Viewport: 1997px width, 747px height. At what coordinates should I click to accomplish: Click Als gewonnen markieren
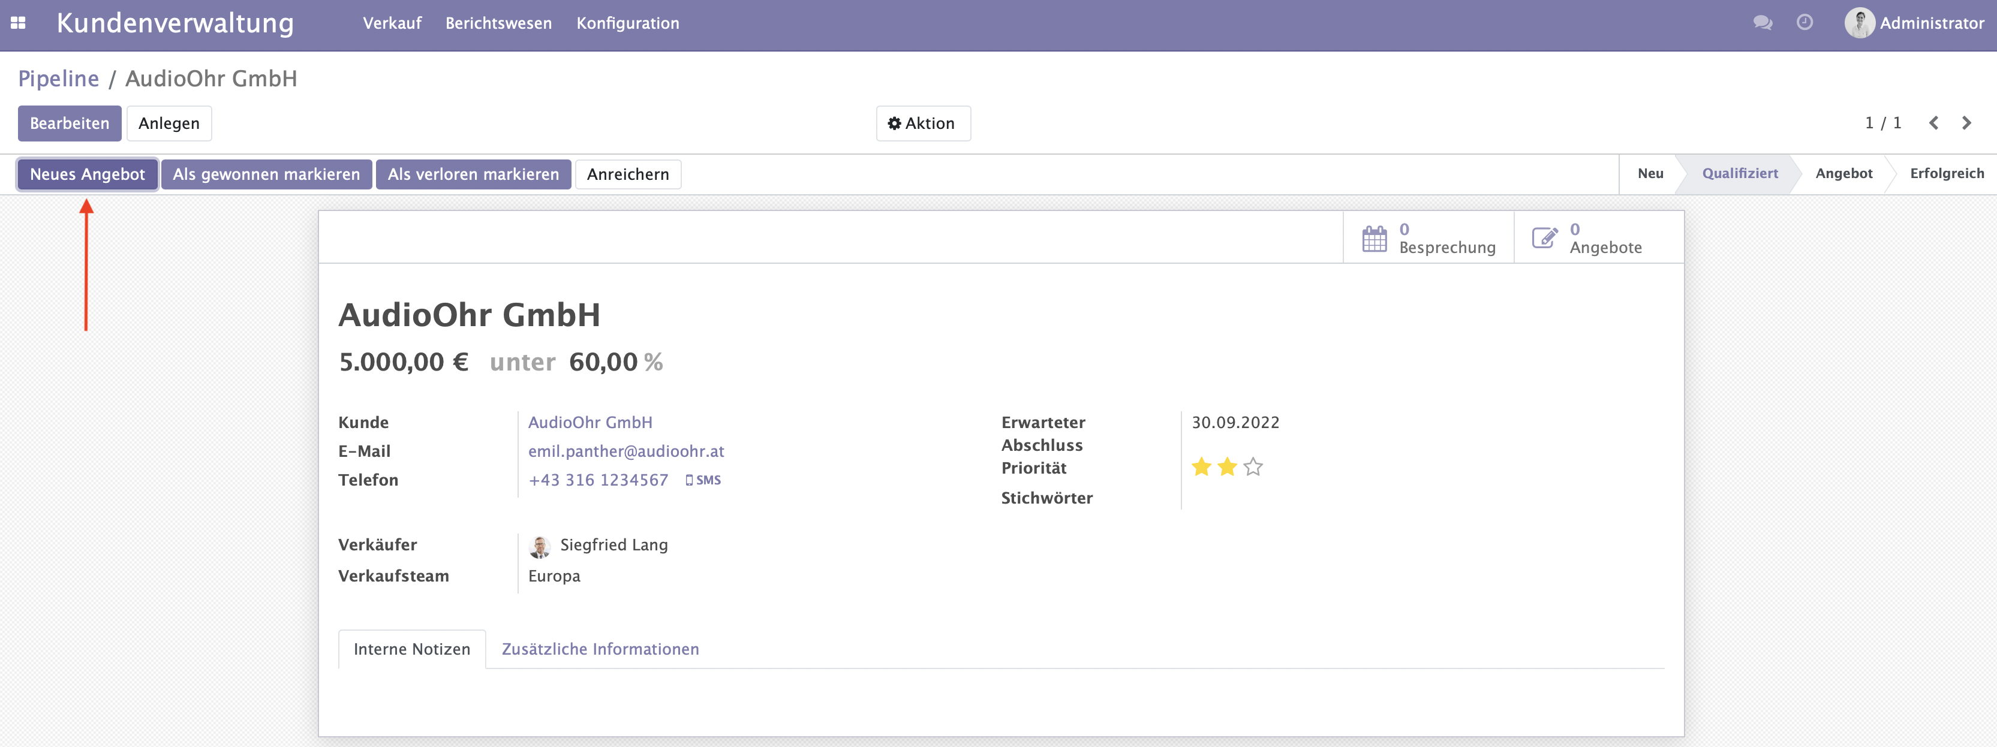pyautogui.click(x=266, y=174)
